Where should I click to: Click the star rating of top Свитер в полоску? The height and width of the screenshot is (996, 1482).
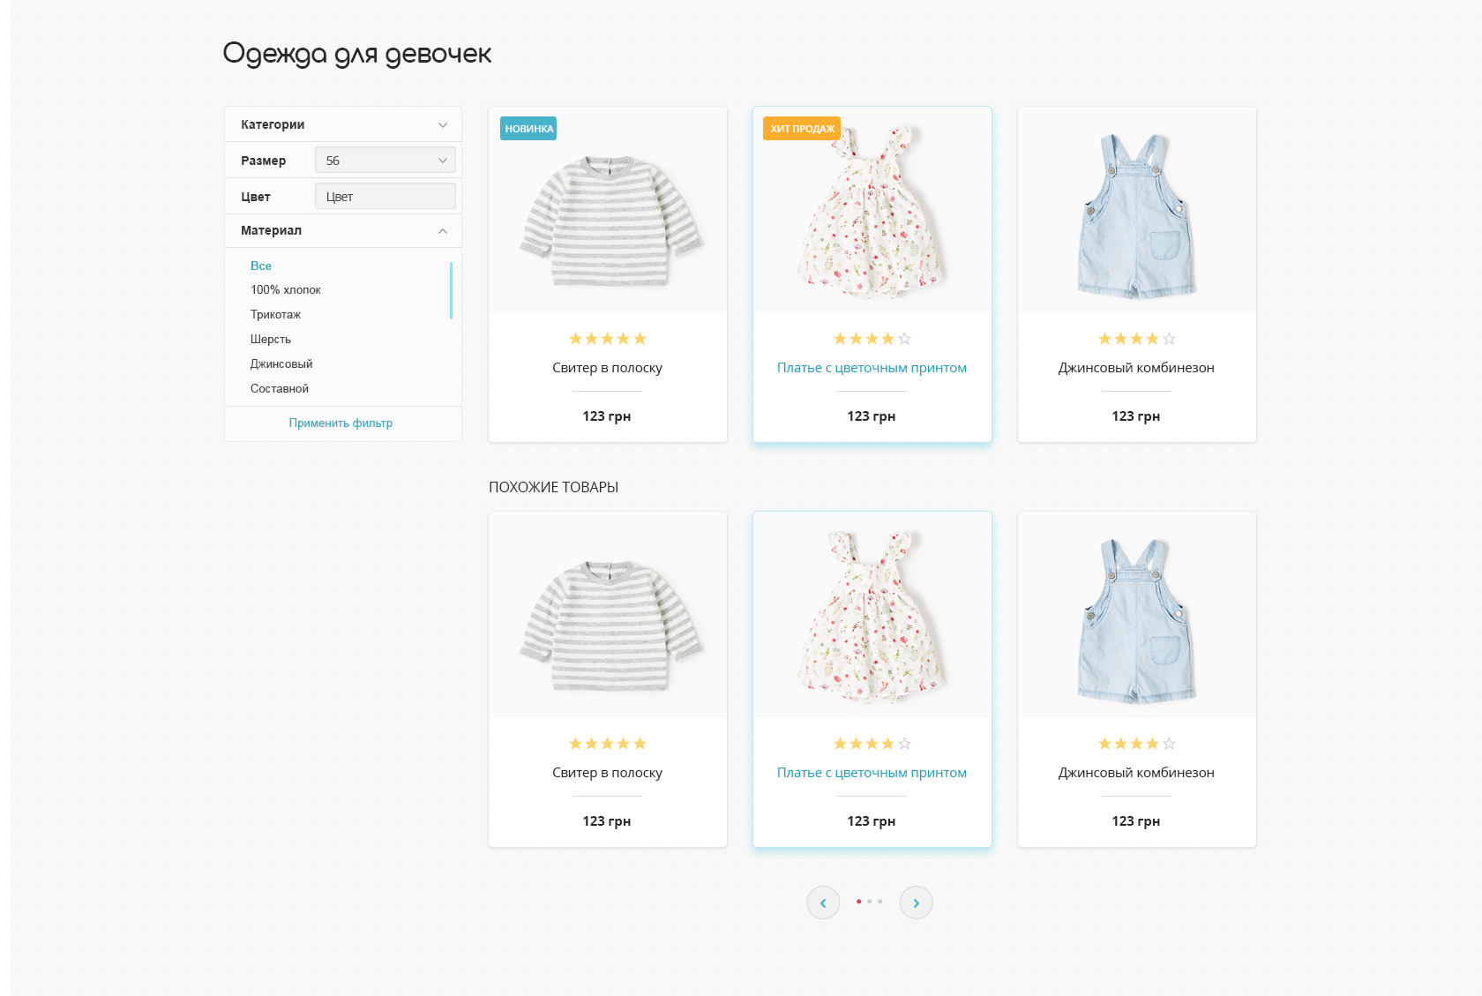coord(607,339)
